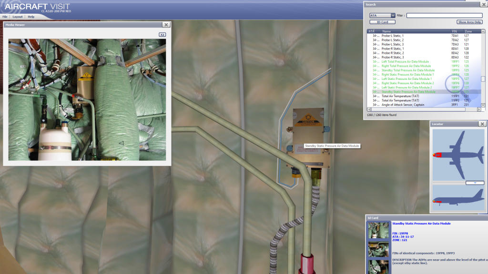This screenshot has height=274, width=488.
Task: Open the second Id Card thumbnail photo
Action: coord(378,249)
